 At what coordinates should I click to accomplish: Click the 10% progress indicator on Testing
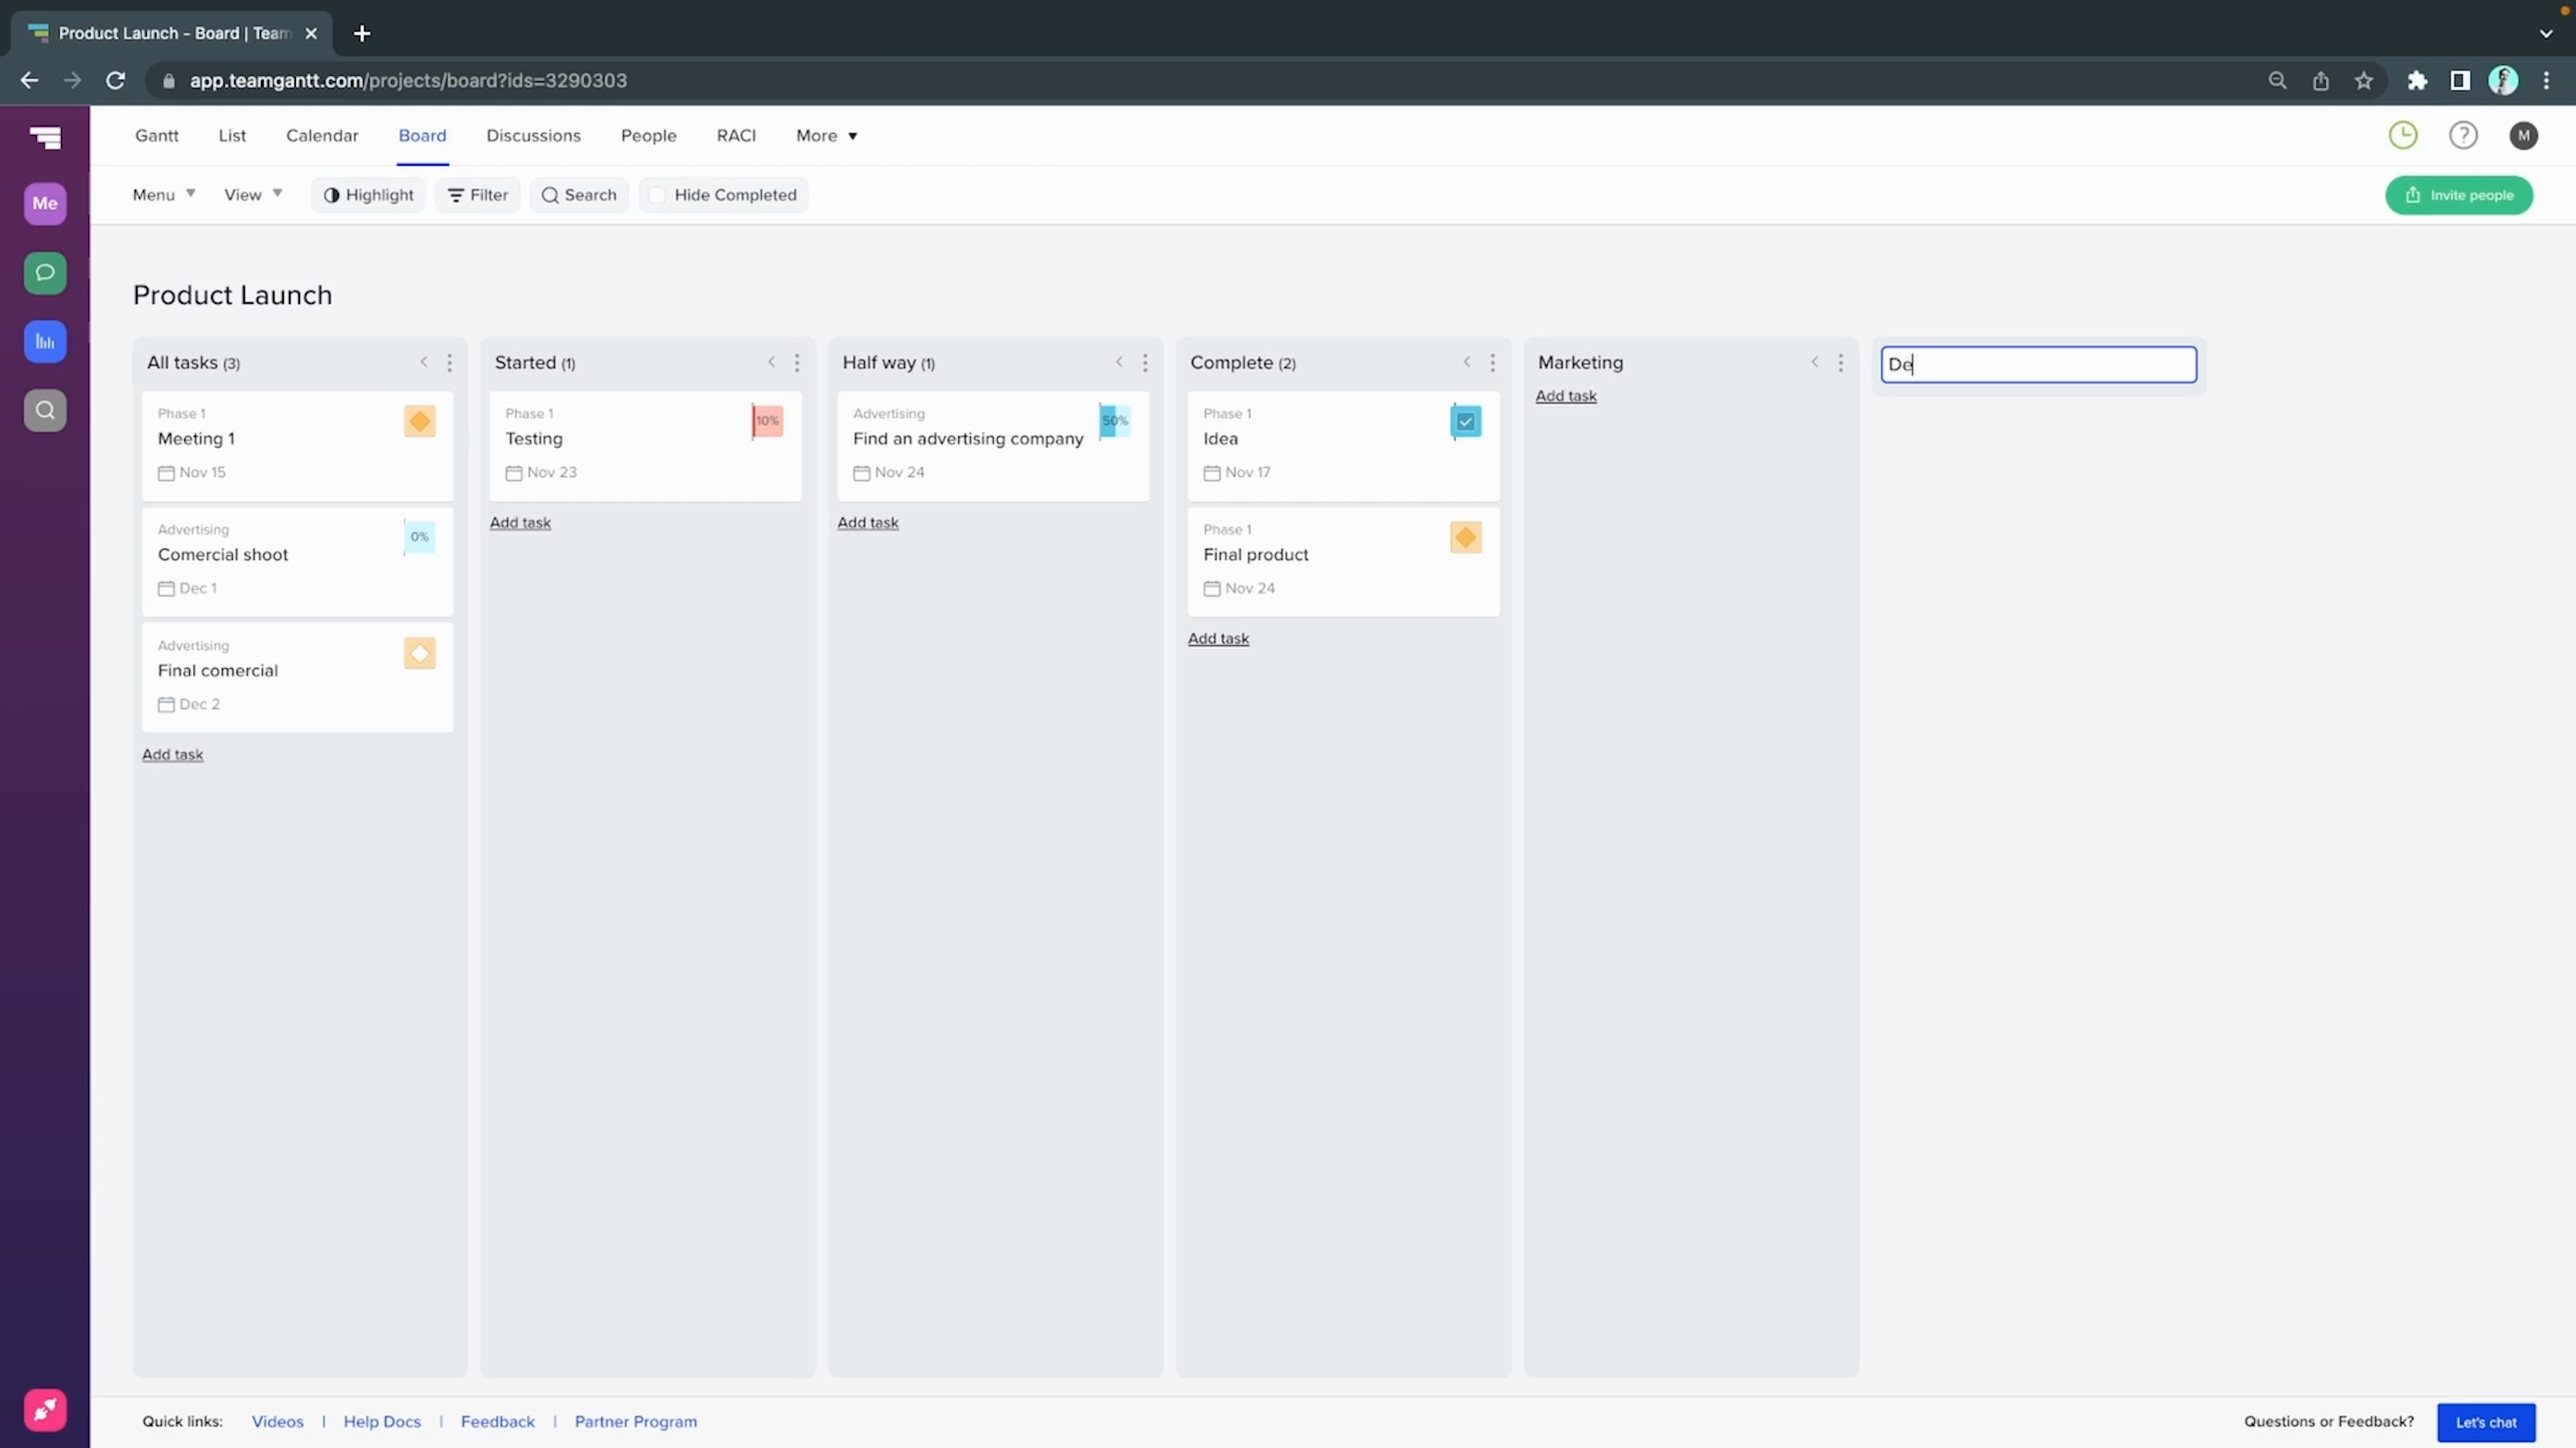tap(767, 421)
